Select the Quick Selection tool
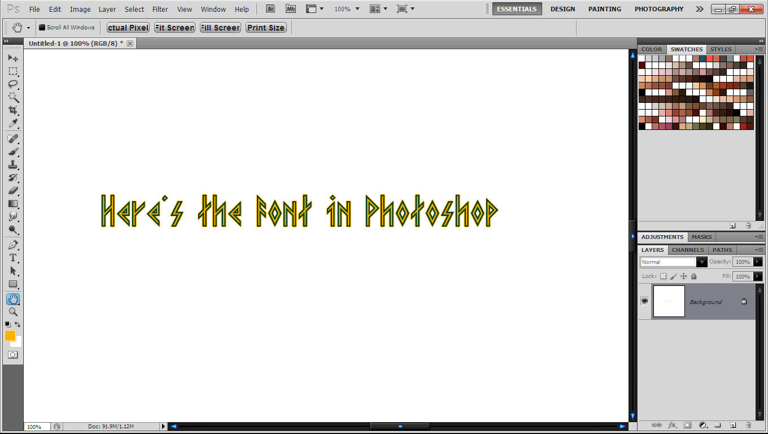Viewport: 768px width, 434px height. (x=12, y=97)
